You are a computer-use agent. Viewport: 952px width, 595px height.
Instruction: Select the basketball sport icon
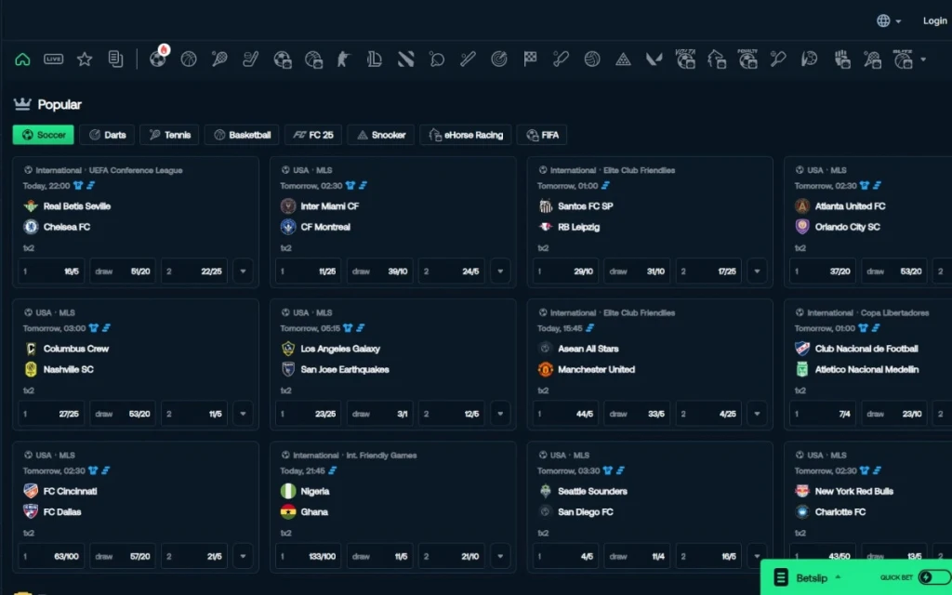pos(187,59)
